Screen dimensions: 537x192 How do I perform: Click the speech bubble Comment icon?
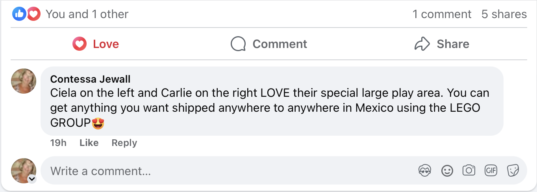[x=238, y=44]
